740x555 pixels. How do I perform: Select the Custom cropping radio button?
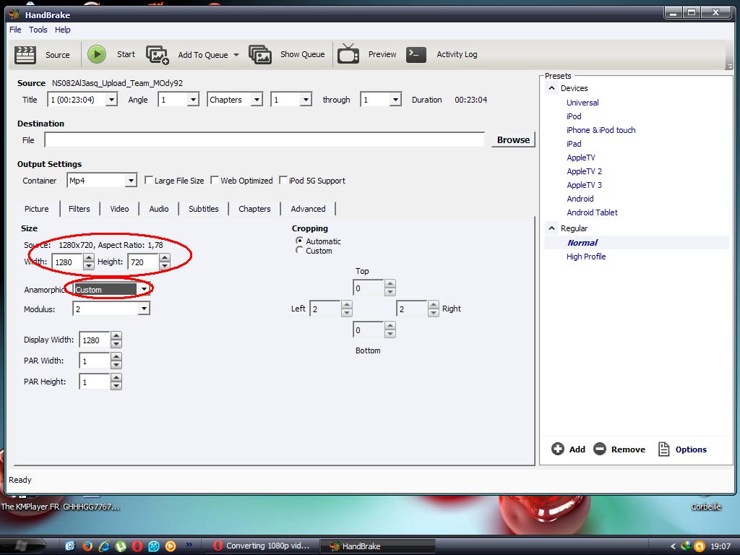click(x=299, y=250)
